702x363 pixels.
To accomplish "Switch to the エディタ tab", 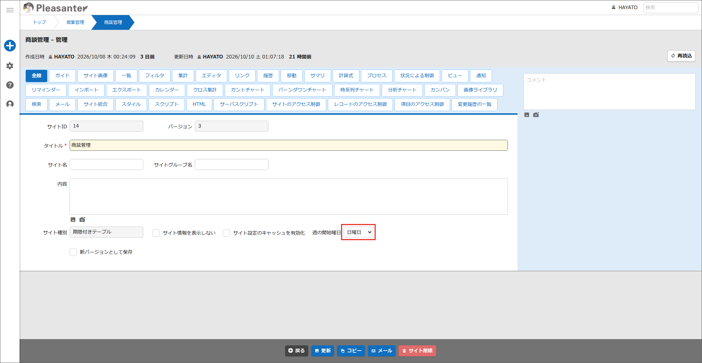I will click(x=211, y=76).
